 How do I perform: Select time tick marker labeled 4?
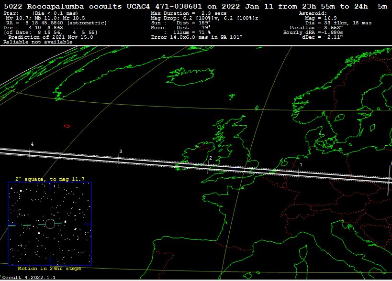(31, 151)
